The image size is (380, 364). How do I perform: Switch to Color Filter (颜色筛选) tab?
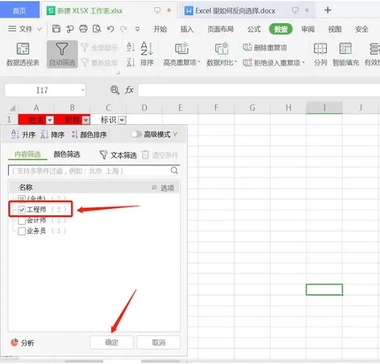tap(67, 154)
